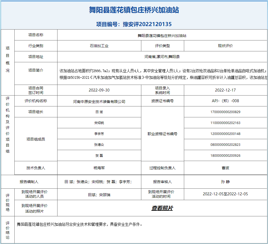Viewport: 268px width, 244px height.
Task: Click the 项目组长 label
Action: (36, 112)
